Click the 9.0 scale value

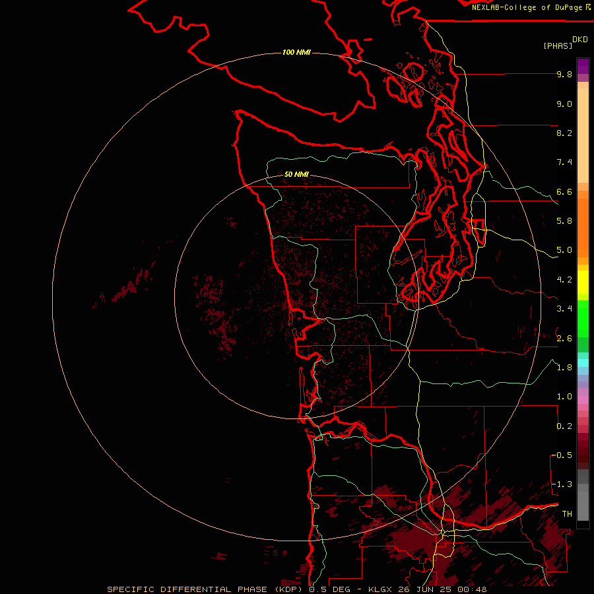(564, 104)
